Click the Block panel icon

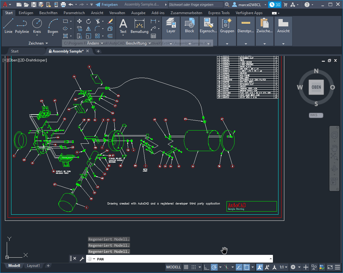click(189, 25)
